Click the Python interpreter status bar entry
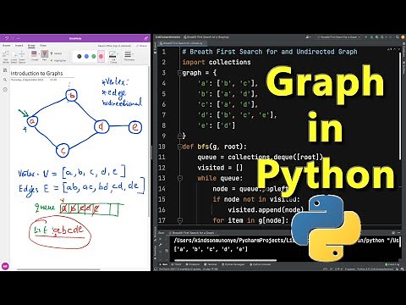The image size is (406, 305). (x=375, y=269)
